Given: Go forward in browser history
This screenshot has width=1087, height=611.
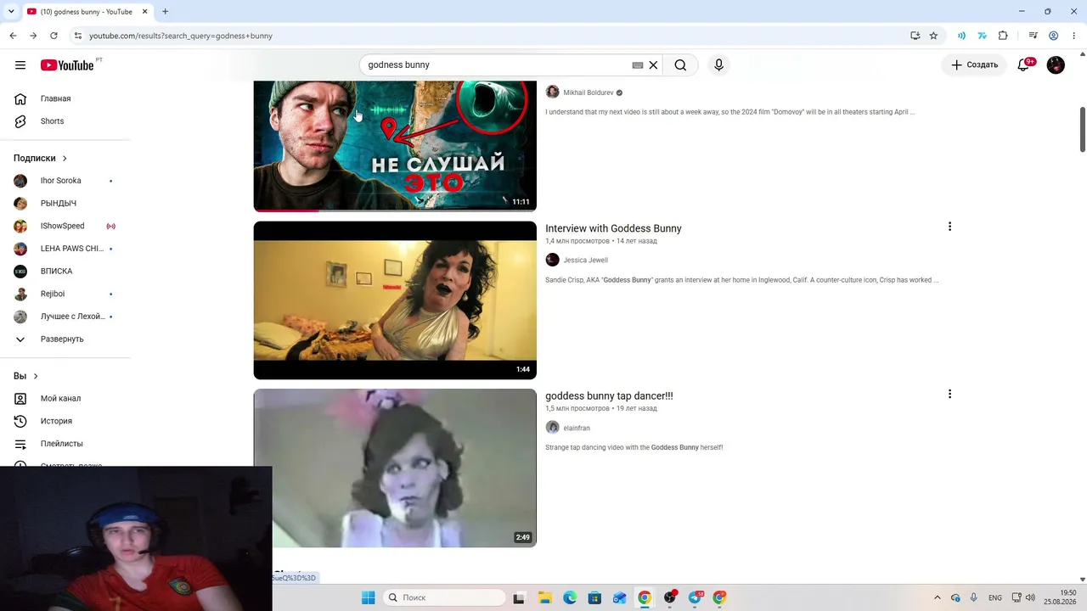Looking at the screenshot, I should [33, 36].
